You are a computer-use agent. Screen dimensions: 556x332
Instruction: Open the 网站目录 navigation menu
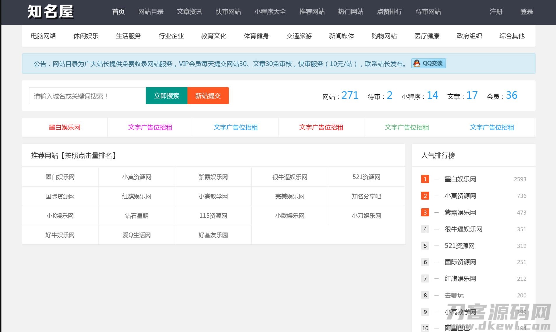click(x=151, y=12)
